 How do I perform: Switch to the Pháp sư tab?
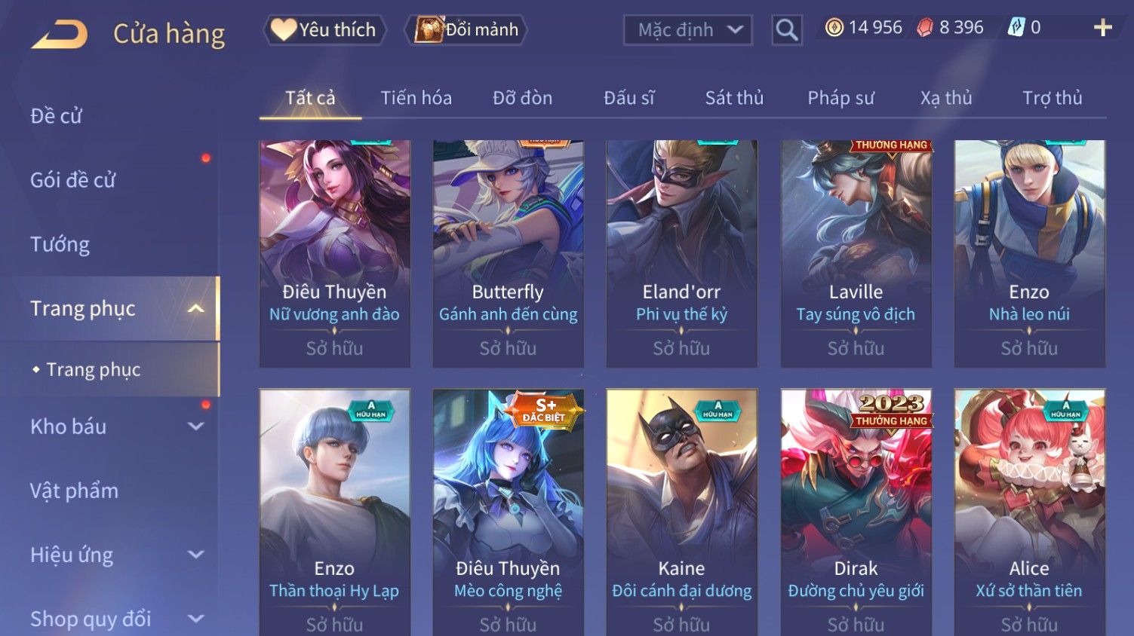click(841, 98)
